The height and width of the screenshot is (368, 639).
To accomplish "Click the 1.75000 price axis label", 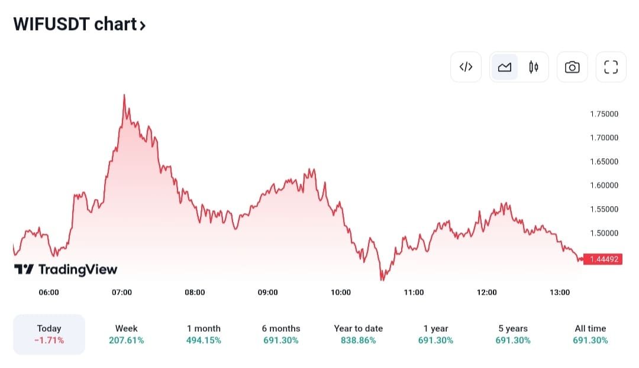I will point(604,114).
